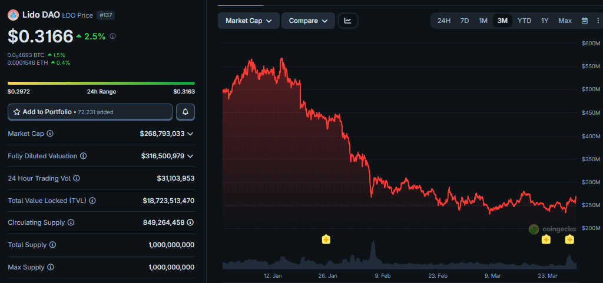
Task: Click the info icon beside Market Cap label
Action: pyautogui.click(x=50, y=134)
